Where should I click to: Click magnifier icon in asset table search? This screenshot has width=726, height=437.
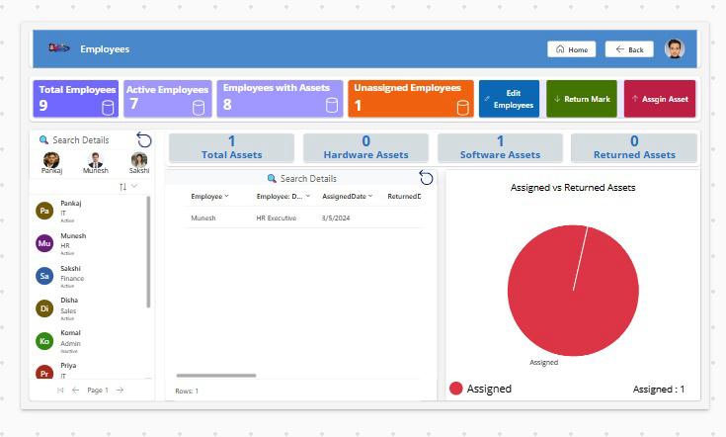[x=272, y=178]
